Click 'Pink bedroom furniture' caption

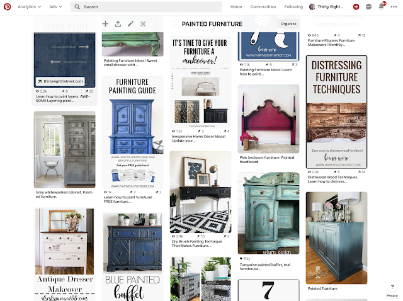click(267, 159)
